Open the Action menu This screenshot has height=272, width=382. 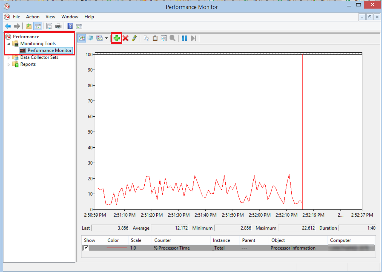(x=33, y=17)
